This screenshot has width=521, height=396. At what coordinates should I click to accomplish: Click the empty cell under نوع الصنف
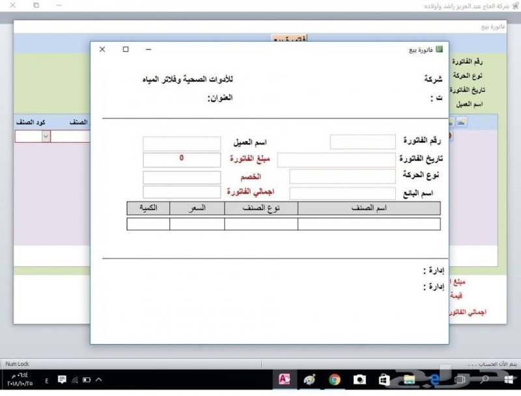point(261,224)
